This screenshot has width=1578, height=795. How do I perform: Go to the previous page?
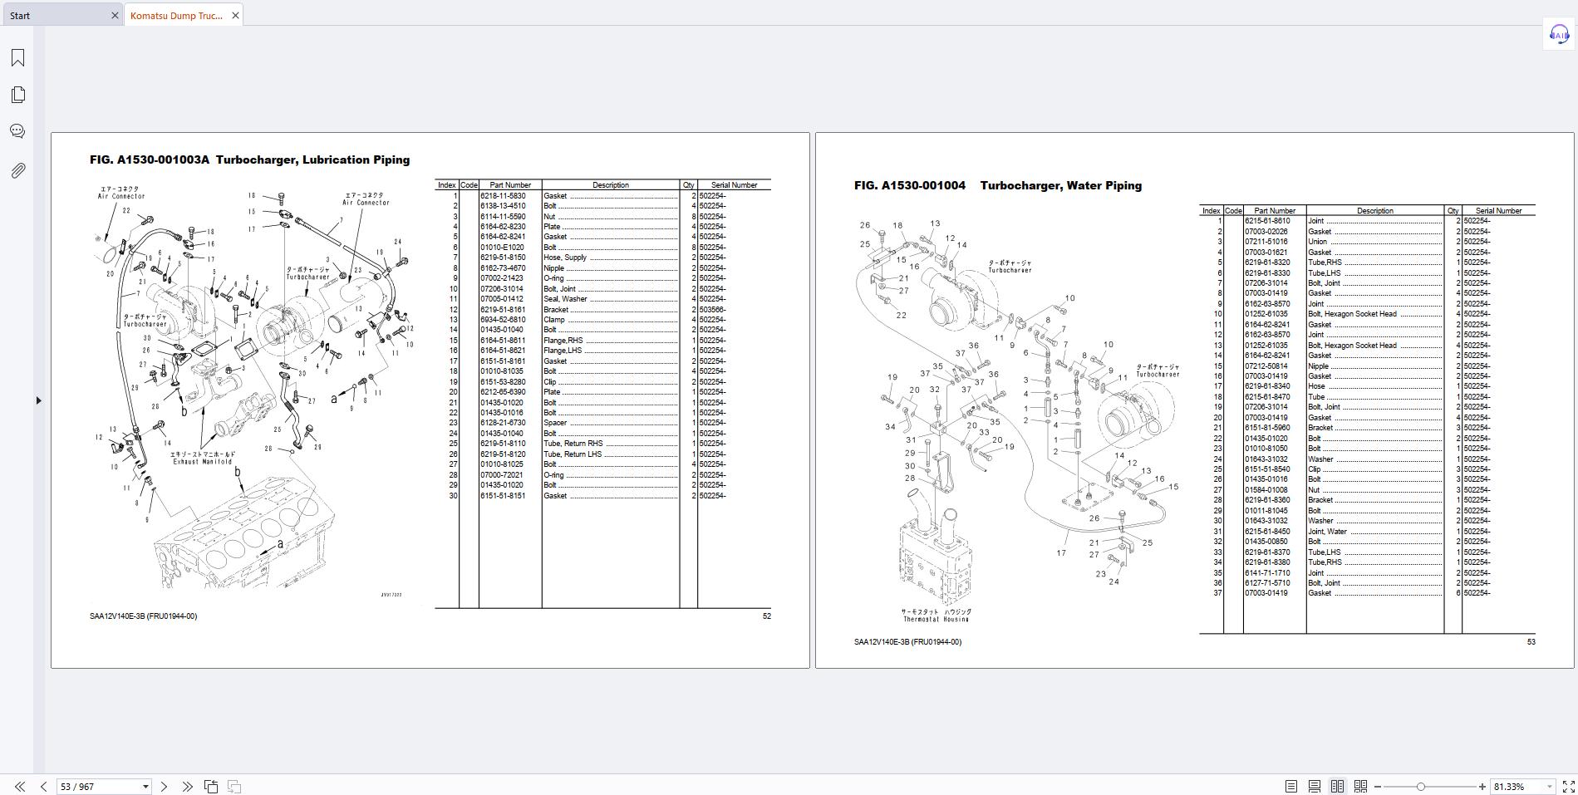[43, 787]
